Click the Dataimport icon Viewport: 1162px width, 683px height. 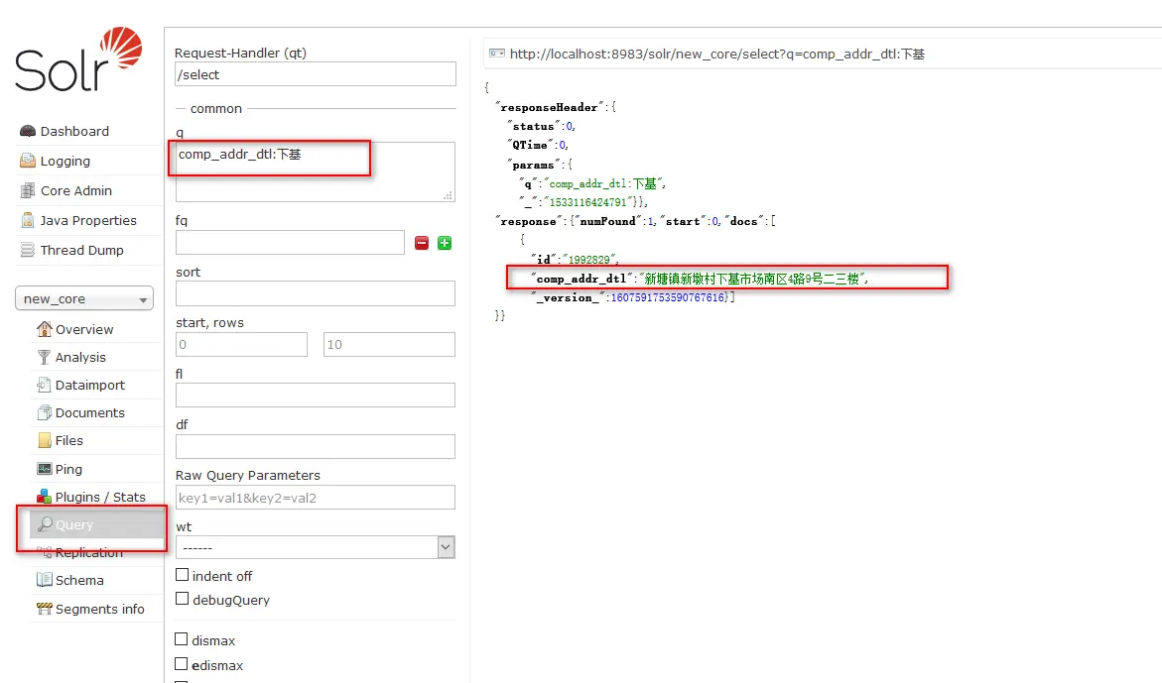(x=44, y=385)
